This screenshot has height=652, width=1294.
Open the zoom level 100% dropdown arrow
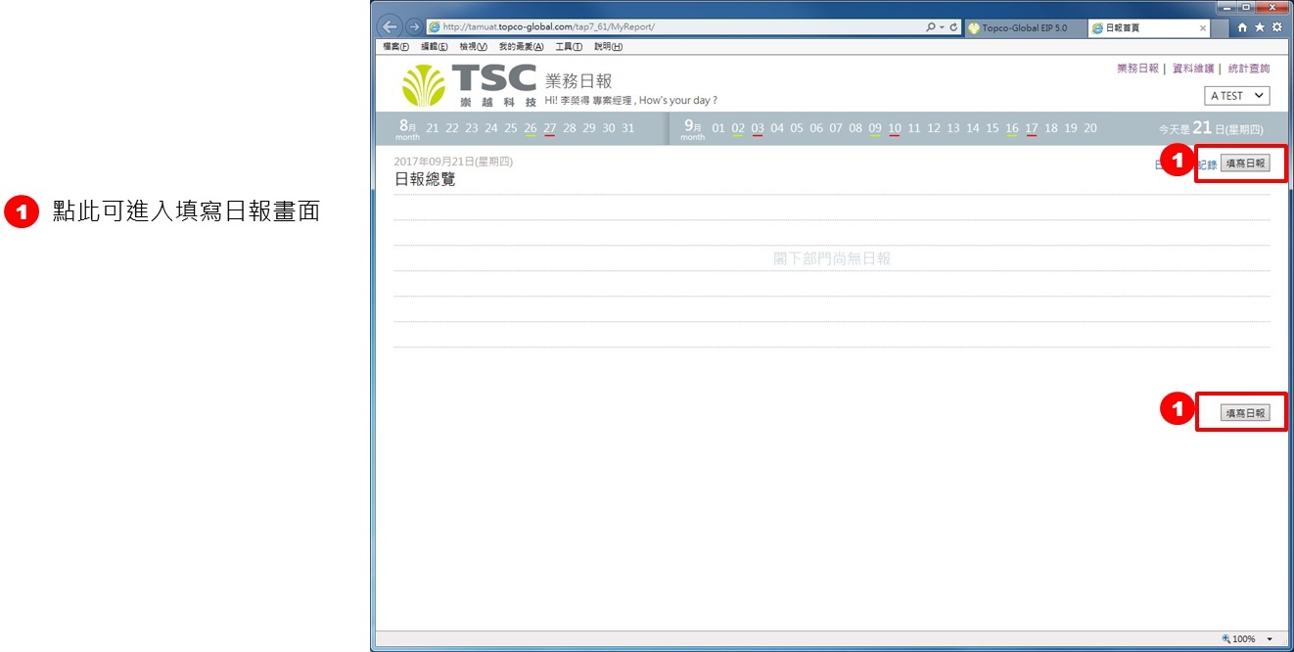point(1270,639)
